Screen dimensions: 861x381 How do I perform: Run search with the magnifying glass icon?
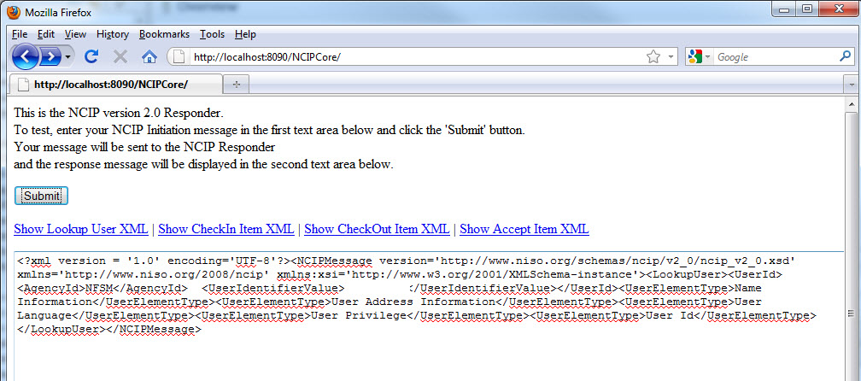click(845, 56)
